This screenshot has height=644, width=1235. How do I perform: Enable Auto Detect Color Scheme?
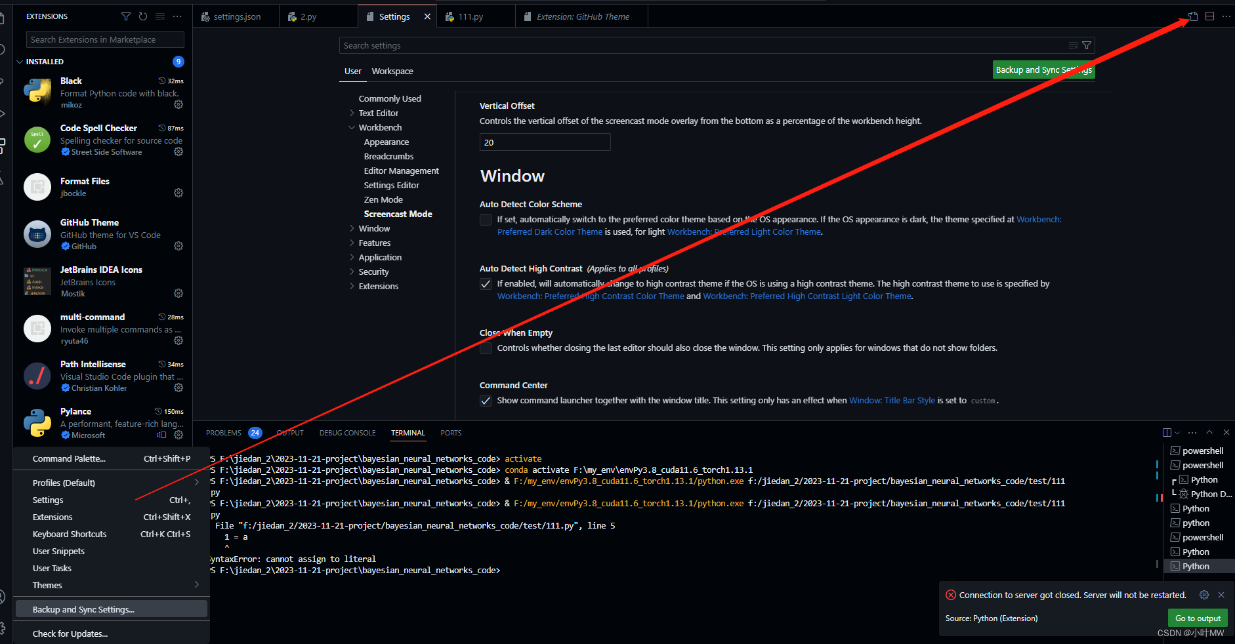coord(486,220)
